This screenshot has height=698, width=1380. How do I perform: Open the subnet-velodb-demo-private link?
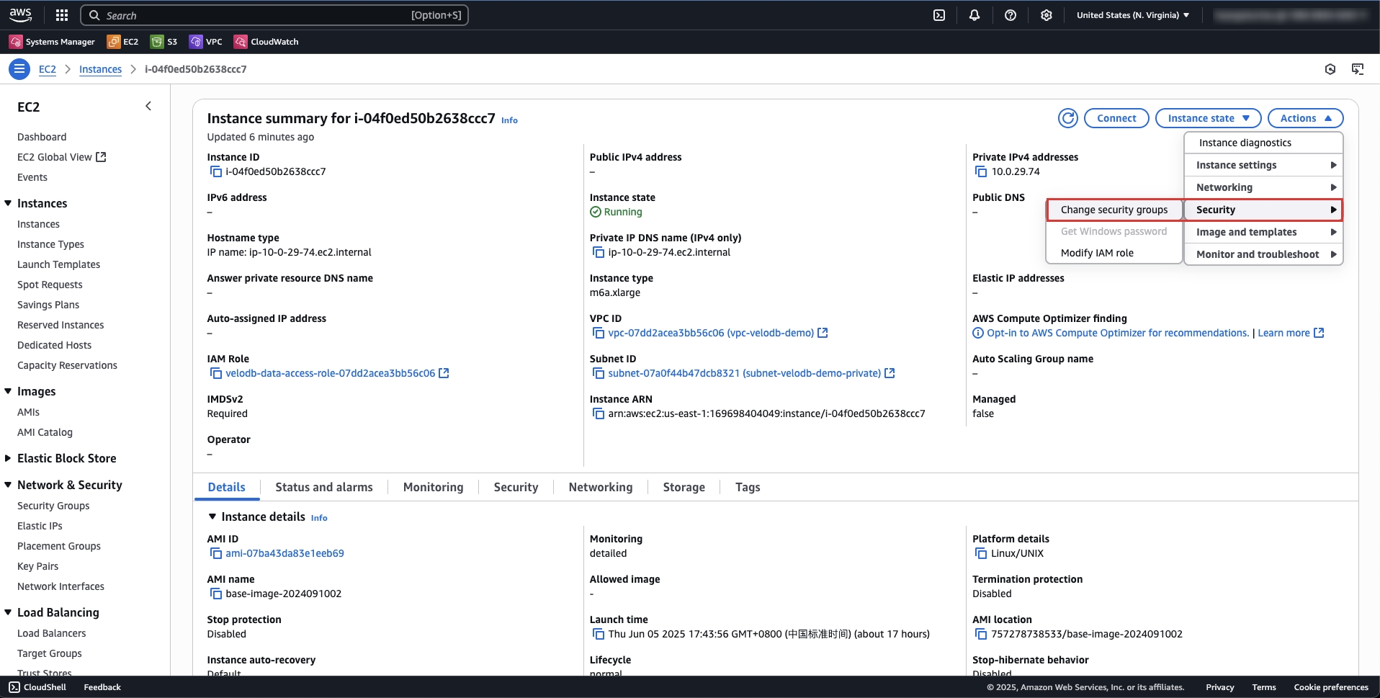coord(751,373)
